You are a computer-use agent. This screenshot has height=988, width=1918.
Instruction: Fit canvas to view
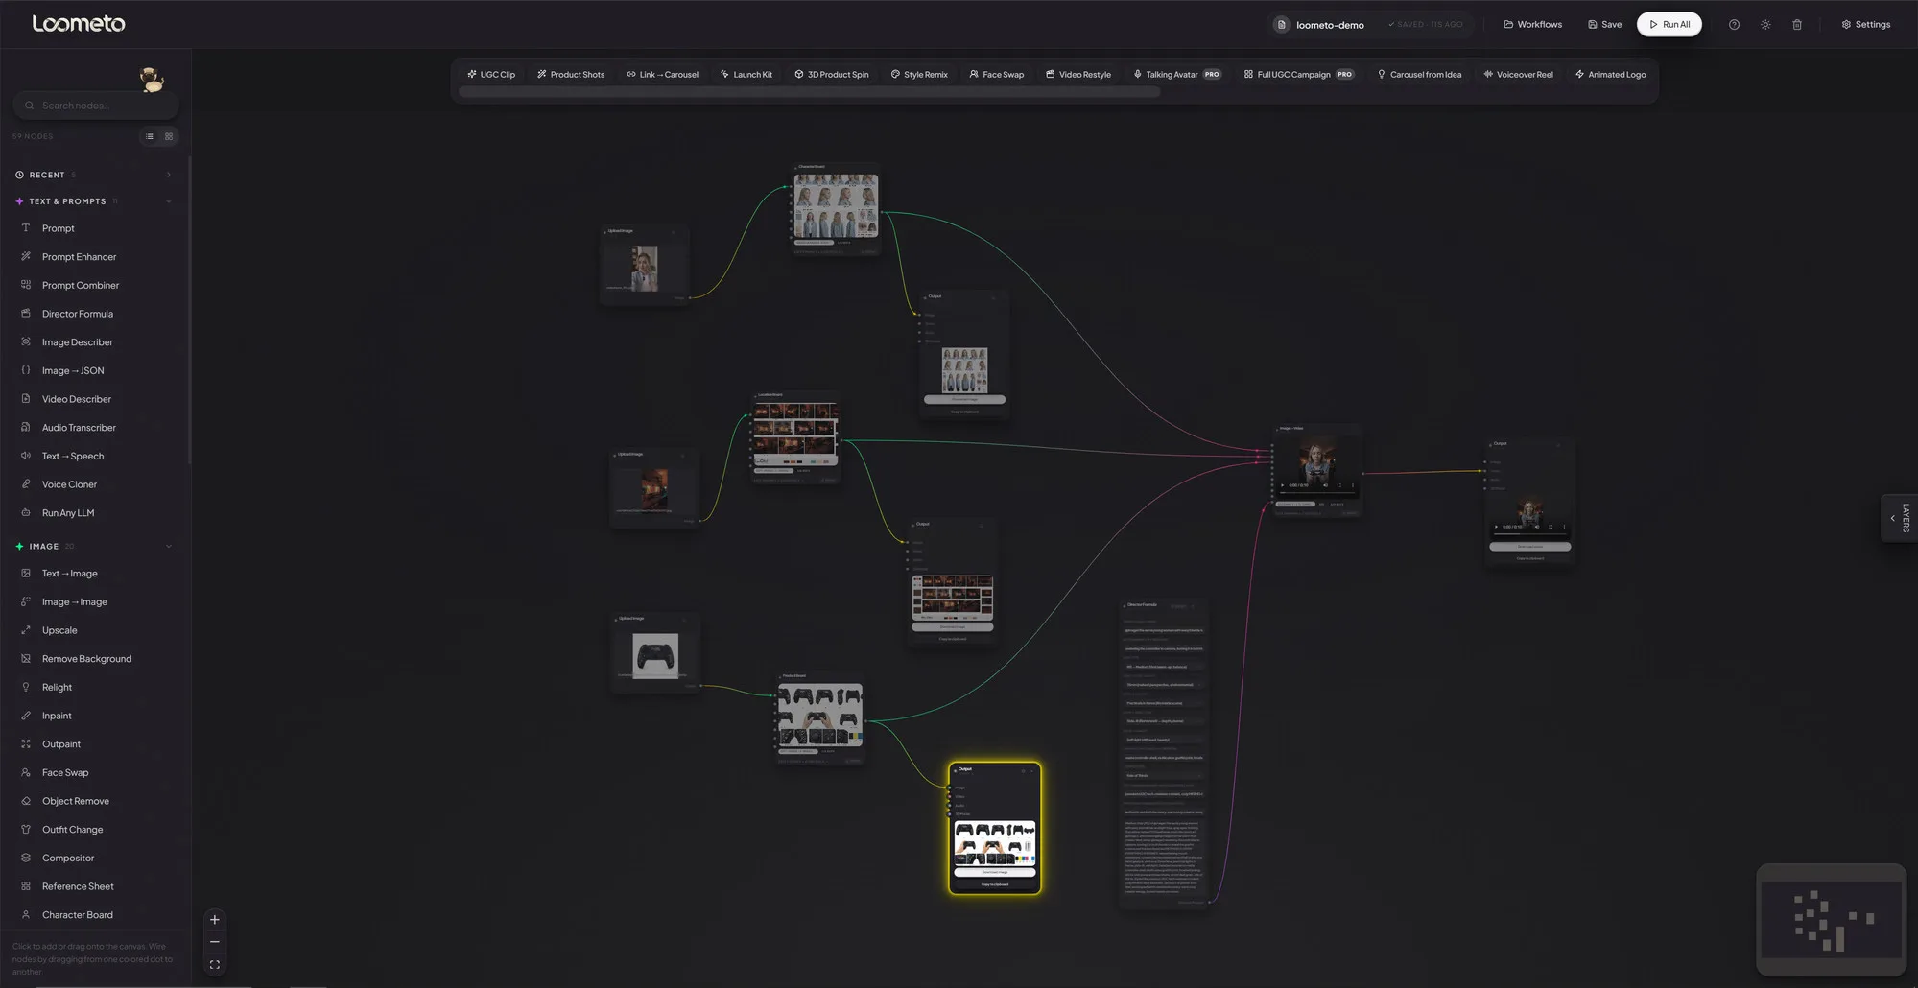pyautogui.click(x=215, y=965)
